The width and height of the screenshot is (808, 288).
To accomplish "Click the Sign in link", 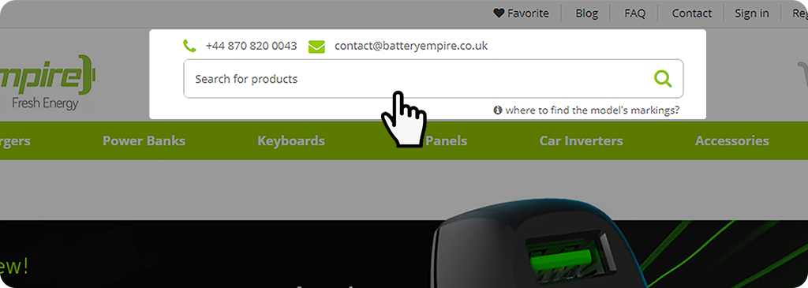I will [752, 13].
